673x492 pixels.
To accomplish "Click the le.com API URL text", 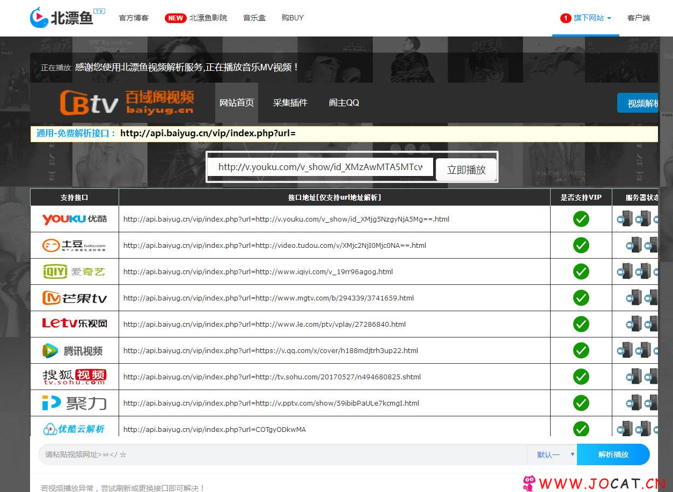I will coord(265,324).
